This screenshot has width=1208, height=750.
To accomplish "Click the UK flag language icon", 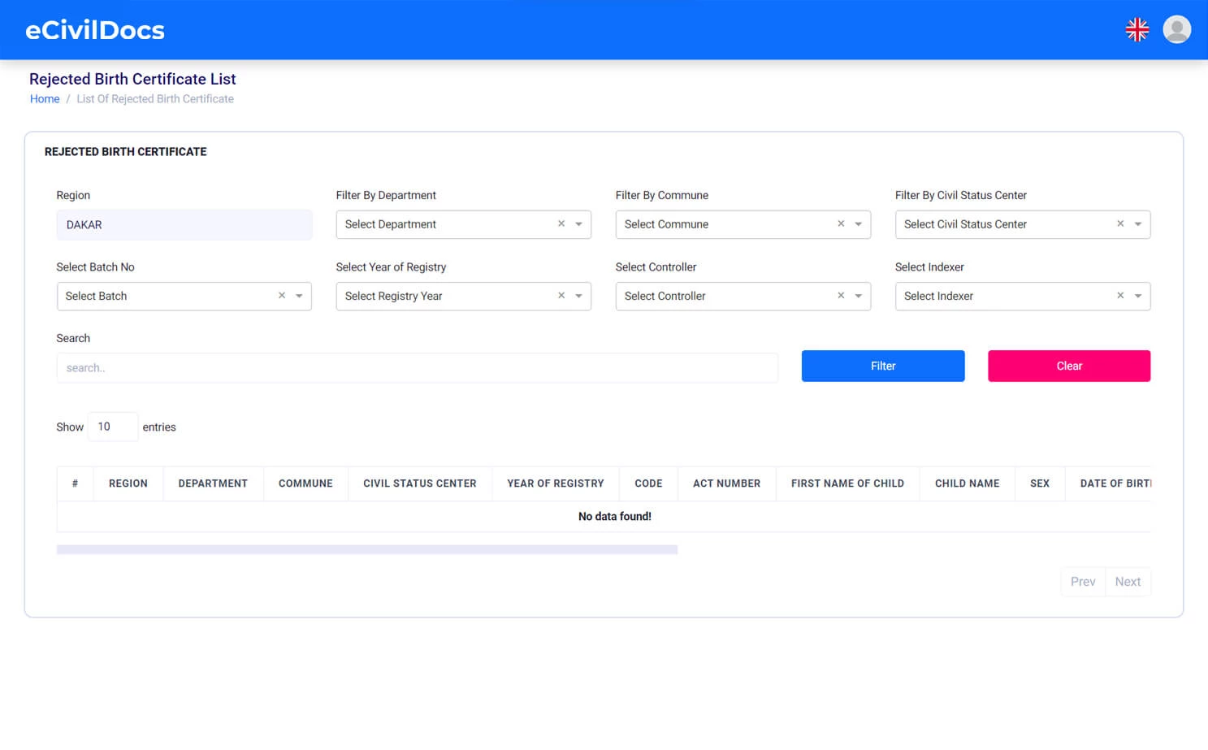I will (1137, 30).
